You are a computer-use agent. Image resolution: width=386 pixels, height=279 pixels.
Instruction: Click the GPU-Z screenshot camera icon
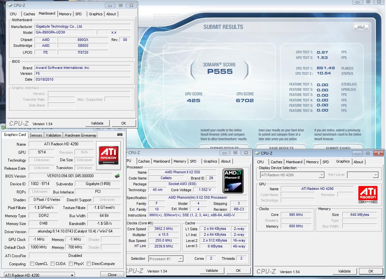pos(120,135)
